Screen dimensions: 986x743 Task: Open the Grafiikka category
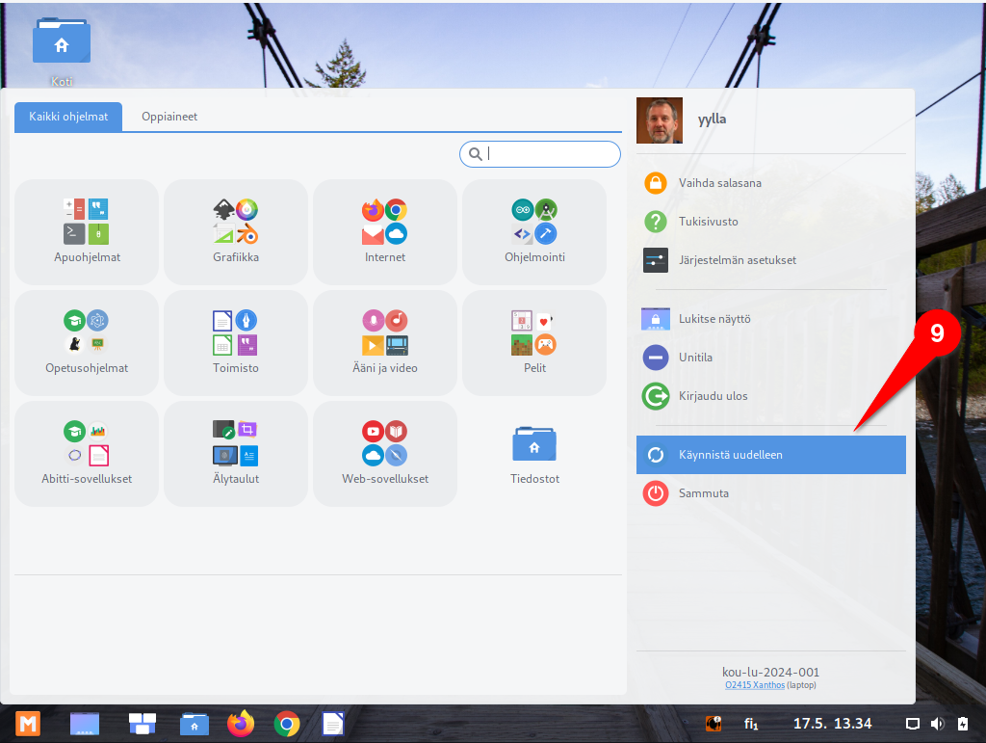[x=236, y=231]
